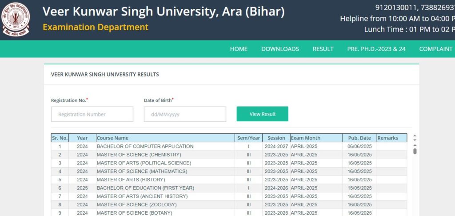Select MASTER OF SCIENCE (CHEMISTRY) row
This screenshot has height=216, width=455.
pyautogui.click(x=229, y=155)
